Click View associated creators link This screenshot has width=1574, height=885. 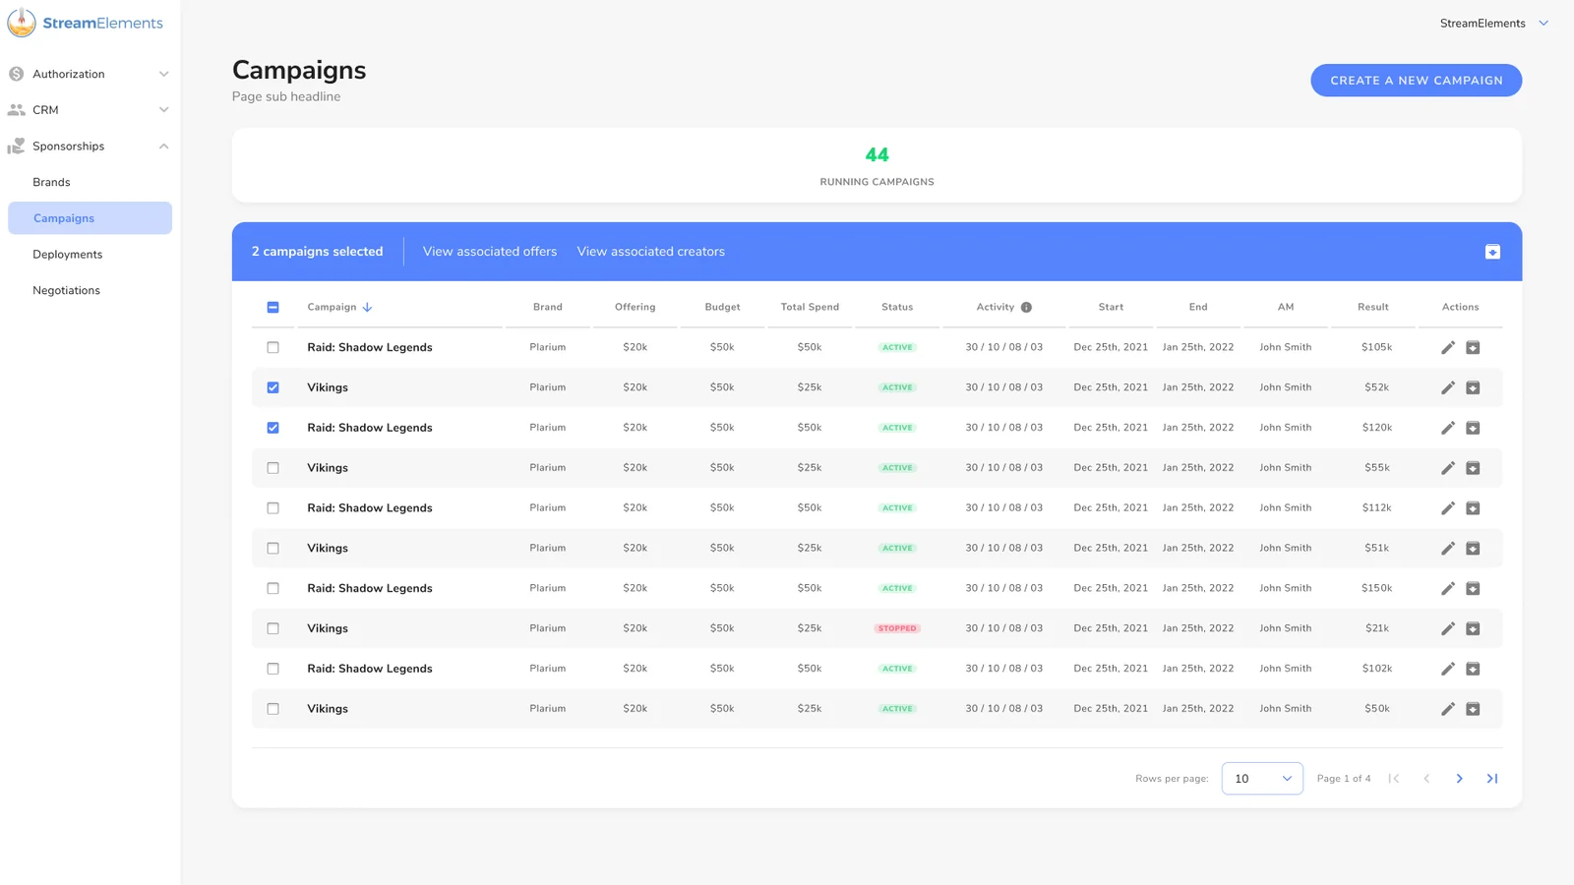click(650, 252)
